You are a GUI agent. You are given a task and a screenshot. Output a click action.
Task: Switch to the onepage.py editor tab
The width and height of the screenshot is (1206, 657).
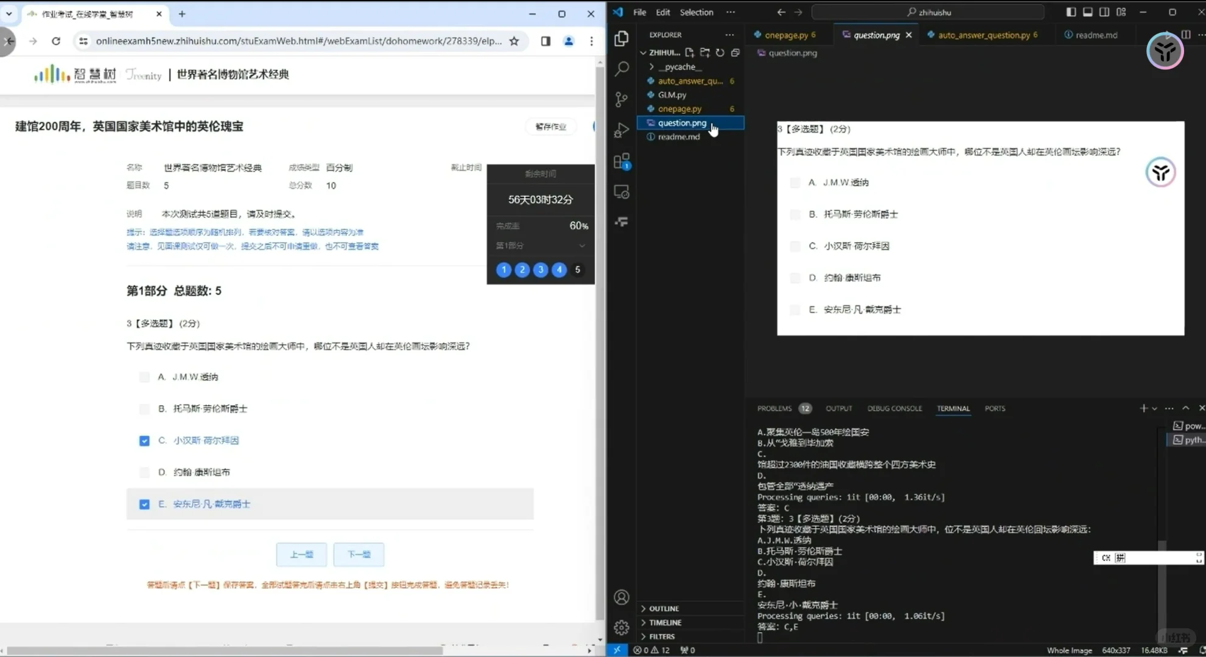tap(787, 35)
